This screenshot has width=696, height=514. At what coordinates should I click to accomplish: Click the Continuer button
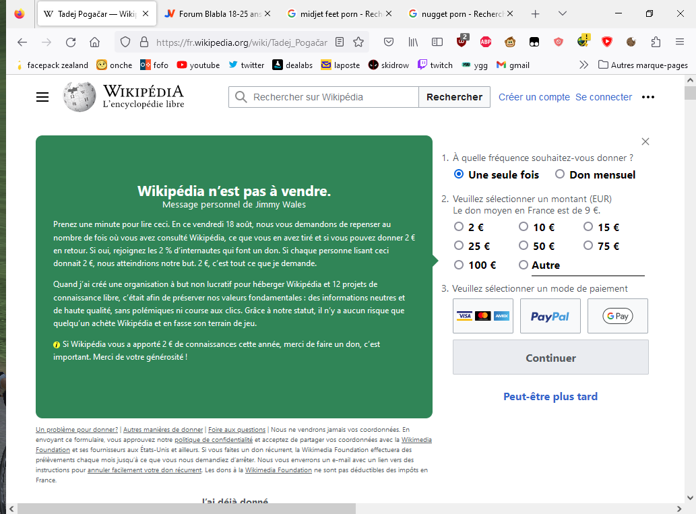pos(550,357)
